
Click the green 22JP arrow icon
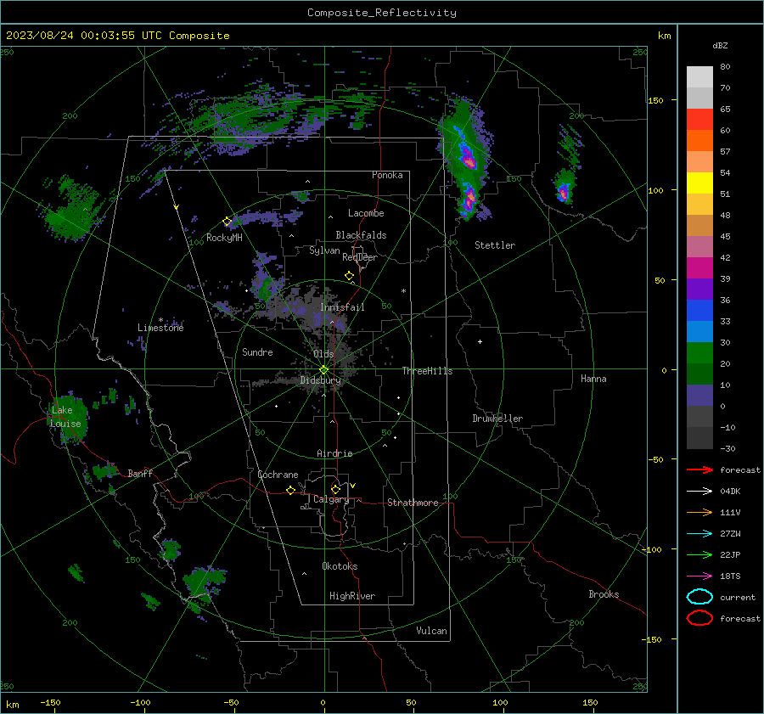(x=699, y=554)
